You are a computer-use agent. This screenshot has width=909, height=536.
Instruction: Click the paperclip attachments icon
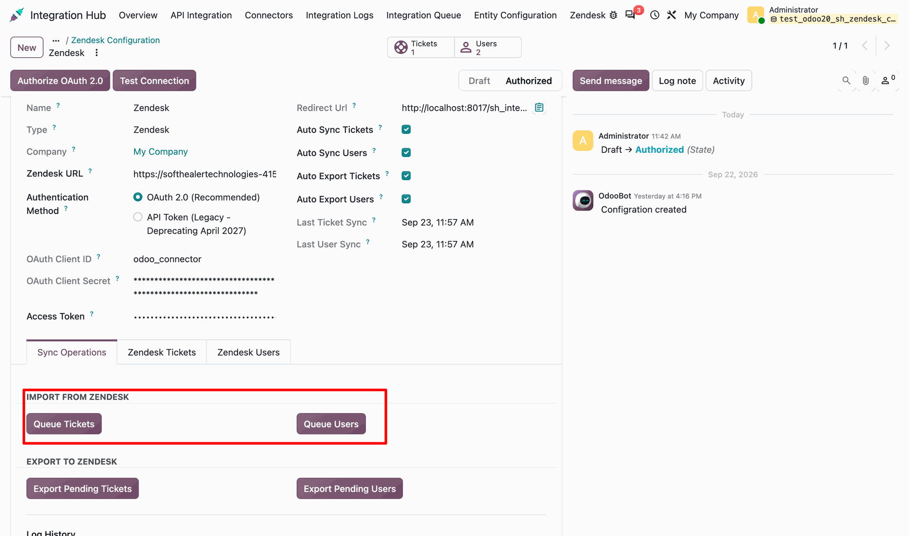click(x=865, y=80)
